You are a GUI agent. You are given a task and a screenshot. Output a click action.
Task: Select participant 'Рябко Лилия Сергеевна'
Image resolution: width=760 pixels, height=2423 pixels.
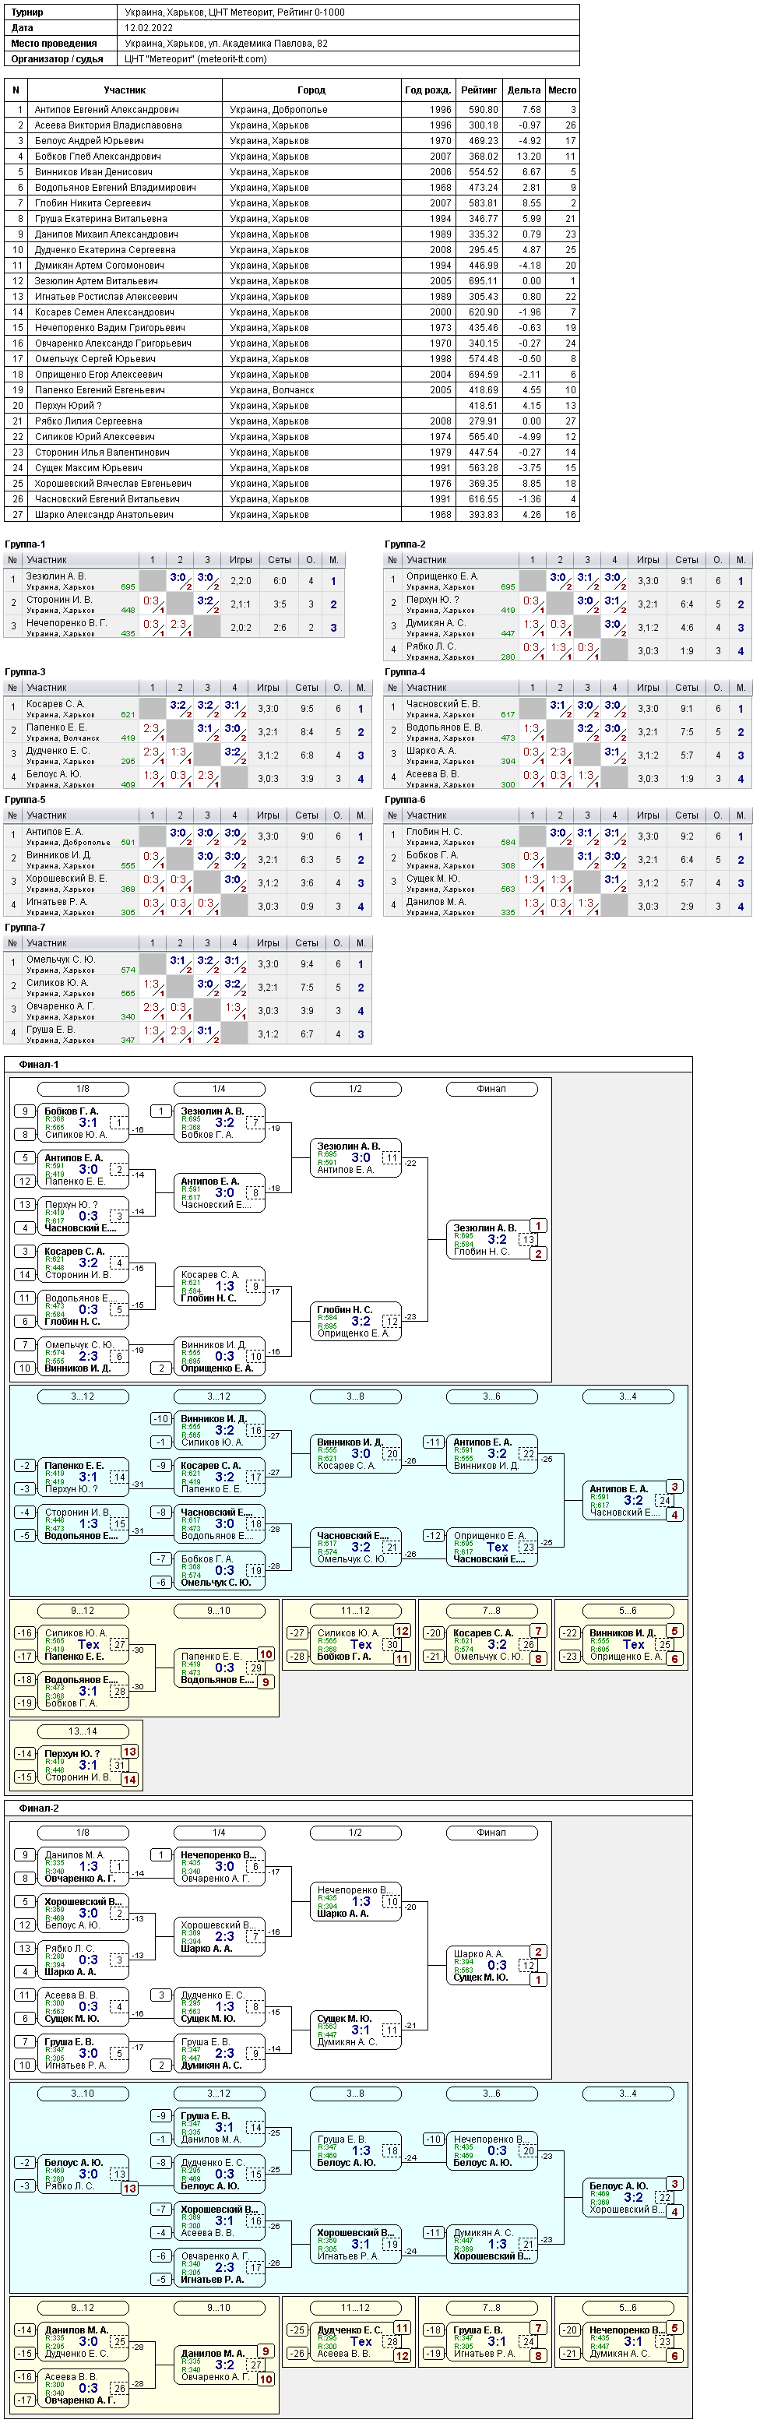89,421
